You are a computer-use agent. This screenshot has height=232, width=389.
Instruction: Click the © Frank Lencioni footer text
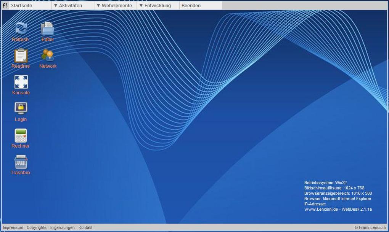[x=370, y=227]
